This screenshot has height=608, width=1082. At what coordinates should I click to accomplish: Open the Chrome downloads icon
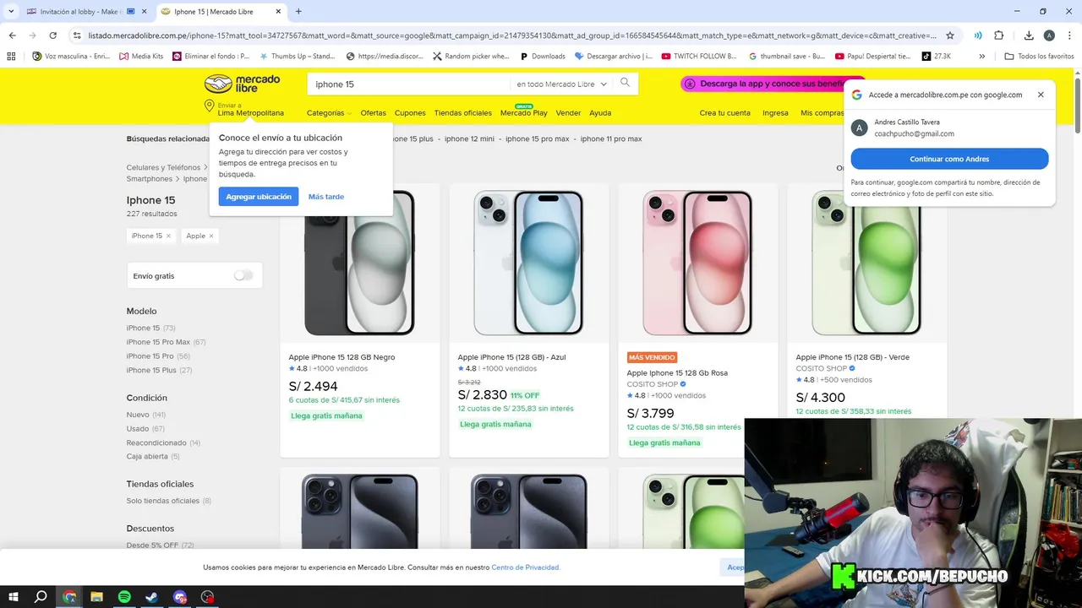1029,35
